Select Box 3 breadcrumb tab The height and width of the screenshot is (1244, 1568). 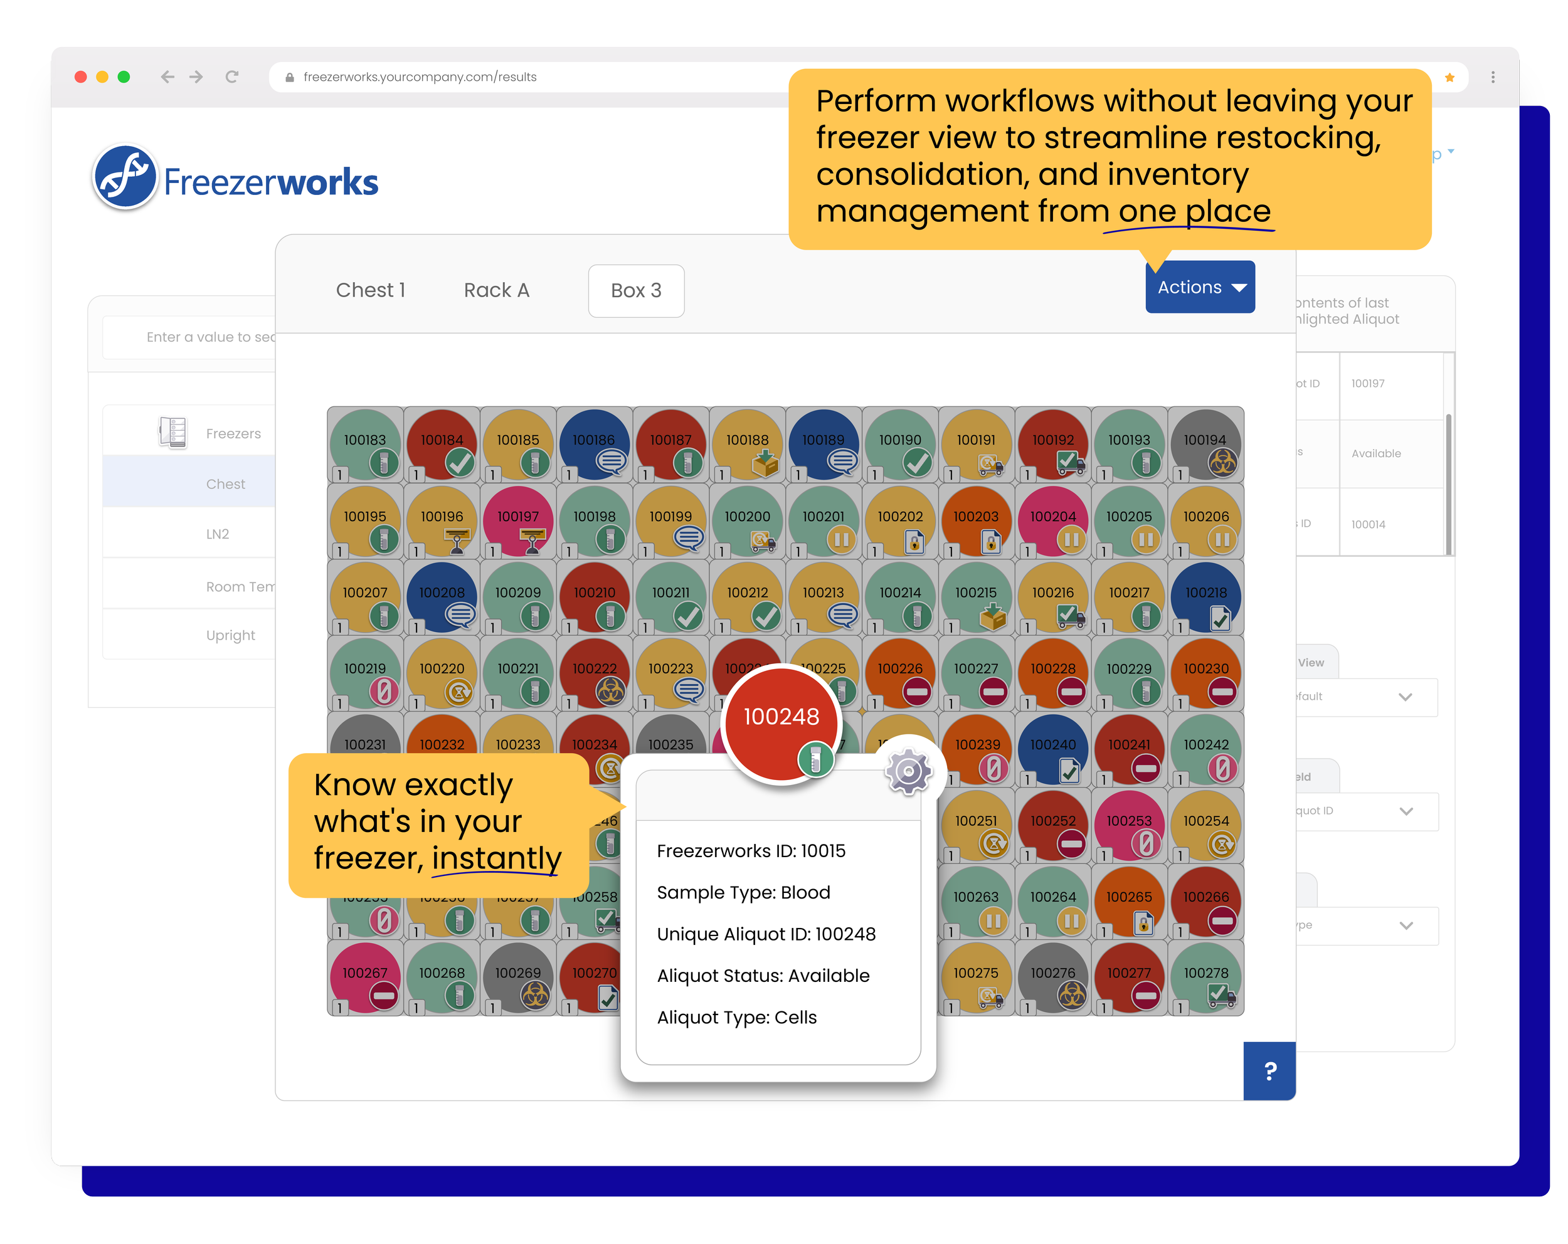635,291
